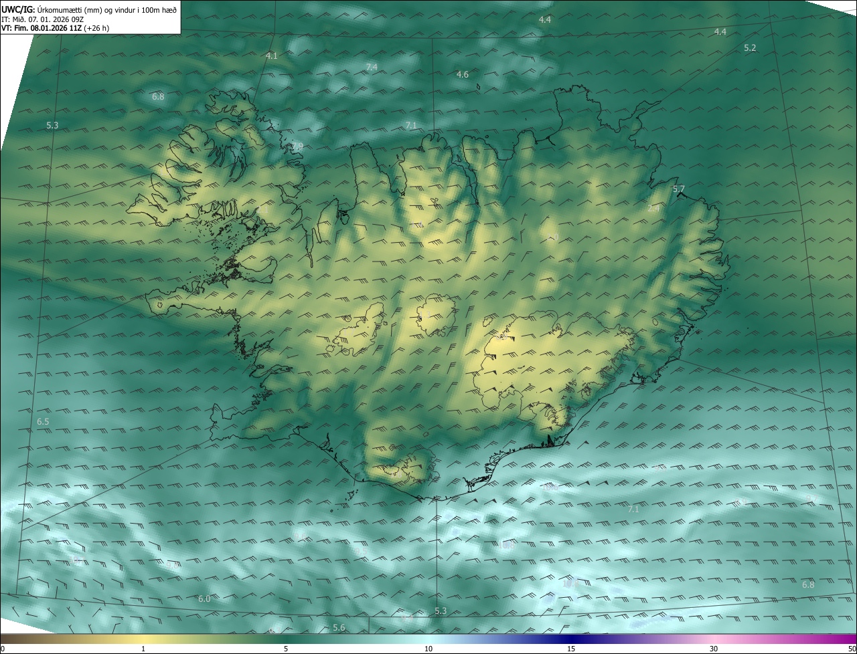Click the colour scale tick label '30'
The width and height of the screenshot is (857, 654).
point(714,649)
